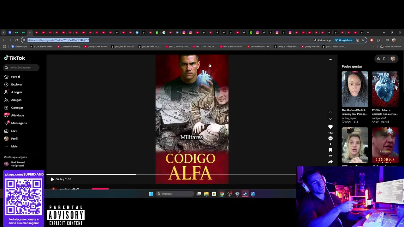Open translate page icon
Screen dimensions: 404x227
(x=357, y=40)
